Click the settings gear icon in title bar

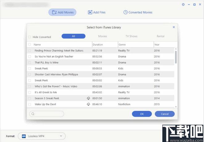[x=183, y=5]
